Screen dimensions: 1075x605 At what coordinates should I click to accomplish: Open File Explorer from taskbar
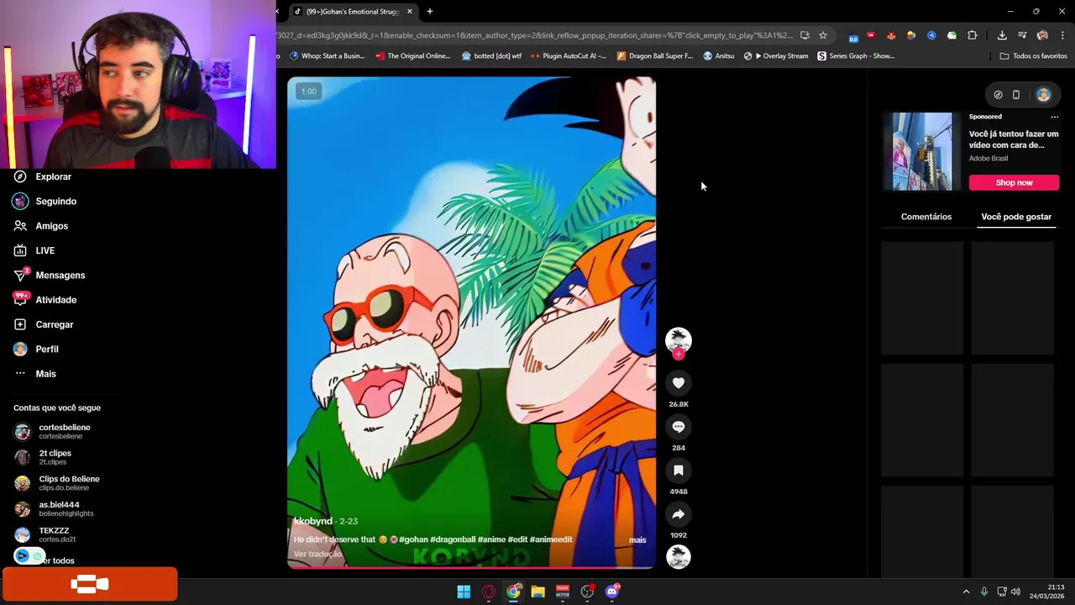[x=537, y=592]
